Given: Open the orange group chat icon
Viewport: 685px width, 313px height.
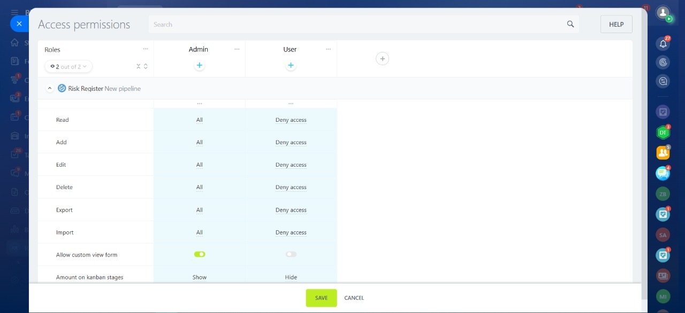Looking at the screenshot, I should coord(663,153).
